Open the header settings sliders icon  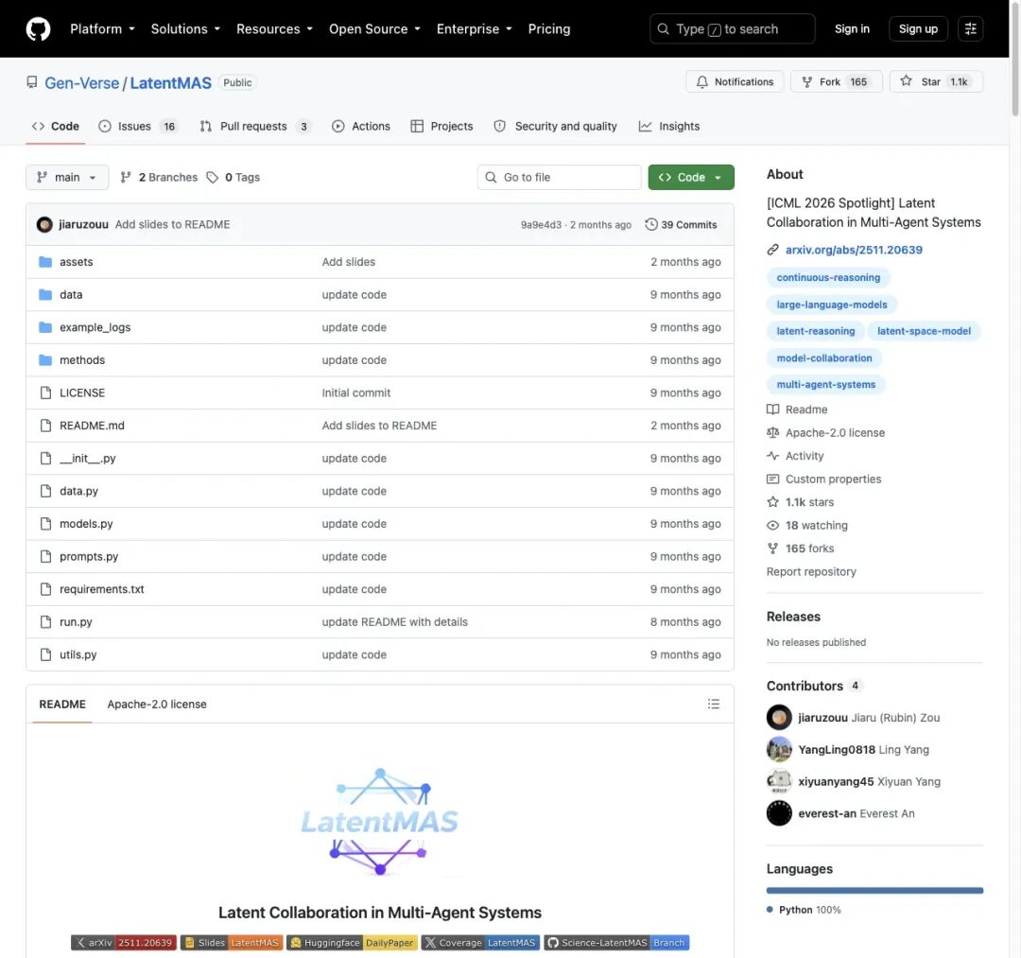970,28
